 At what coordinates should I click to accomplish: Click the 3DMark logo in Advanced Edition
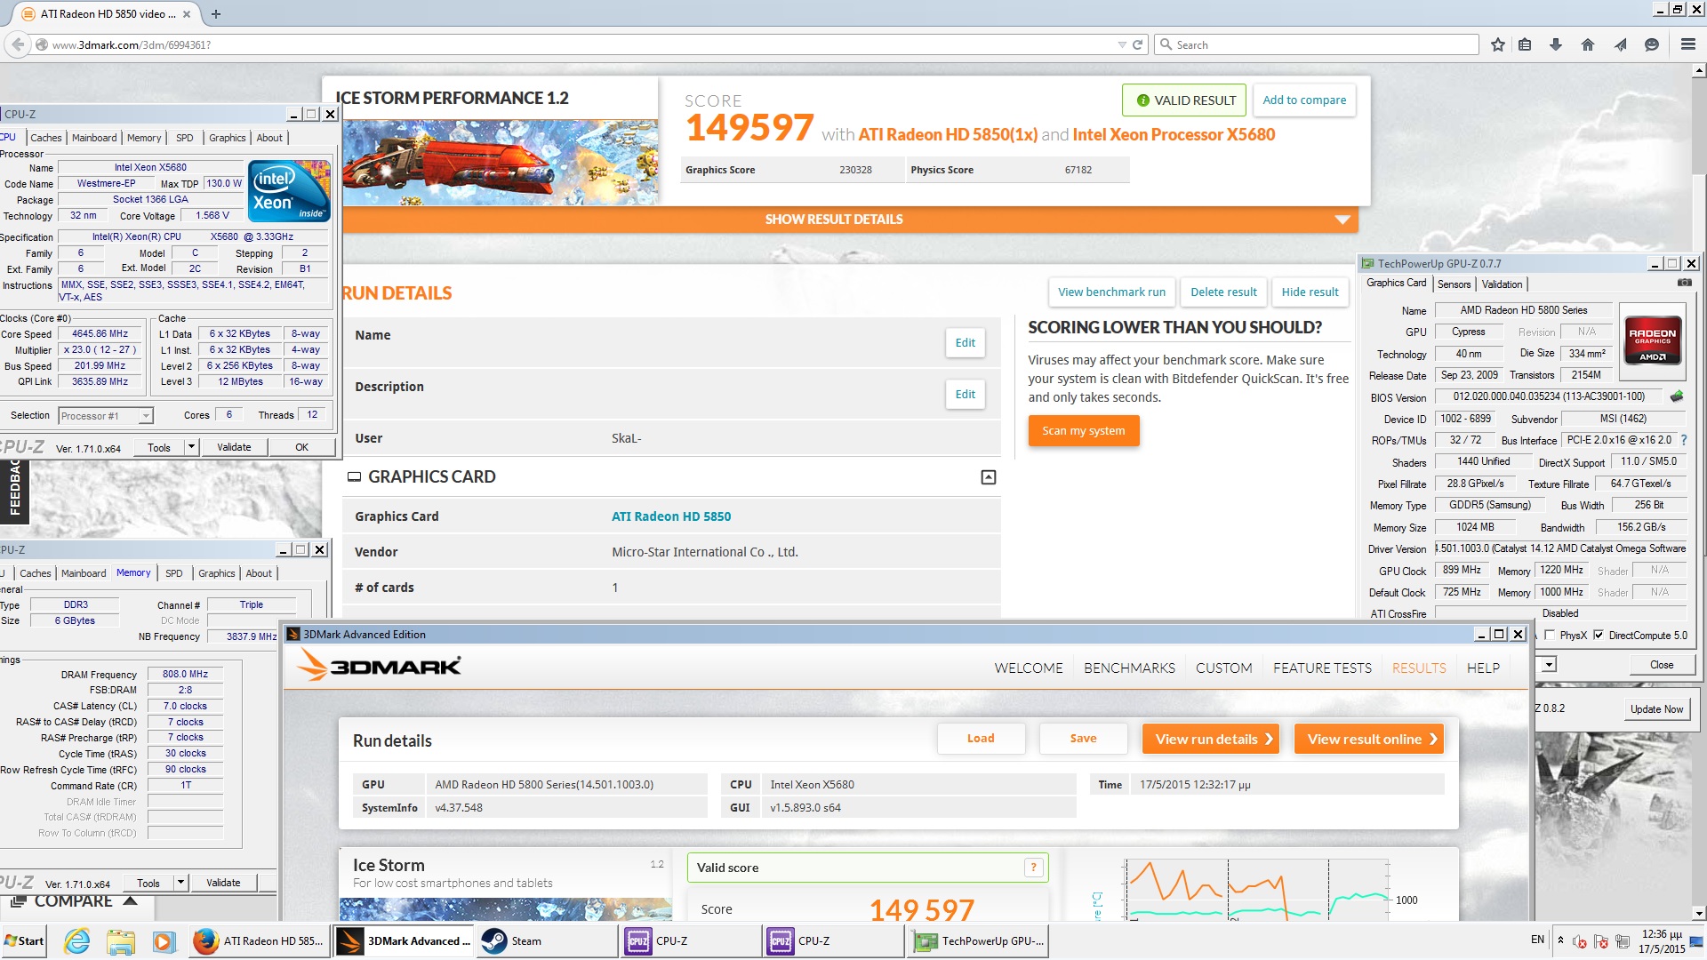(x=380, y=667)
